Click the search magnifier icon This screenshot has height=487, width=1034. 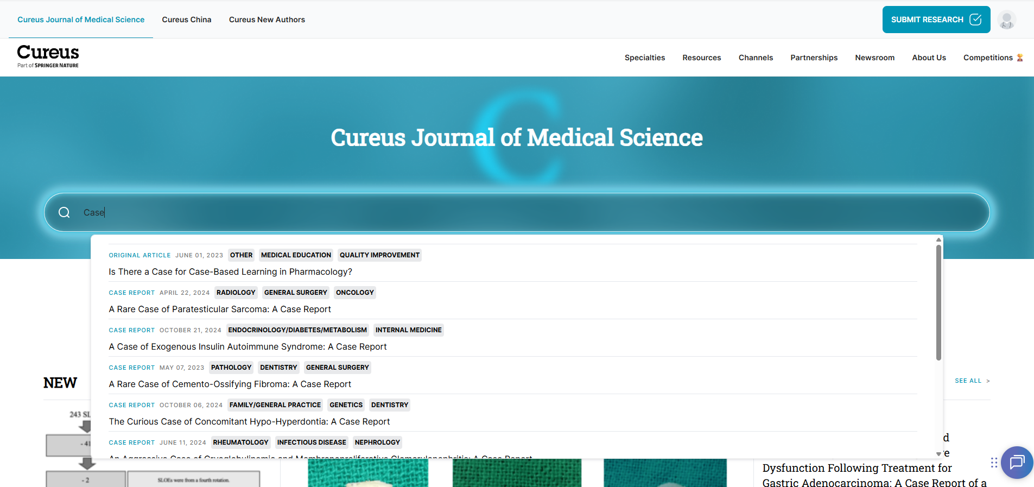point(64,212)
